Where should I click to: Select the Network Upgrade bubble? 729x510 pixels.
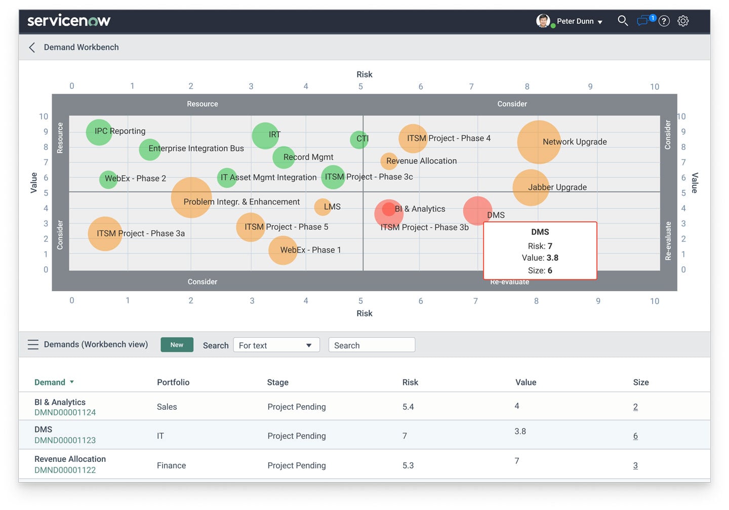coord(538,142)
